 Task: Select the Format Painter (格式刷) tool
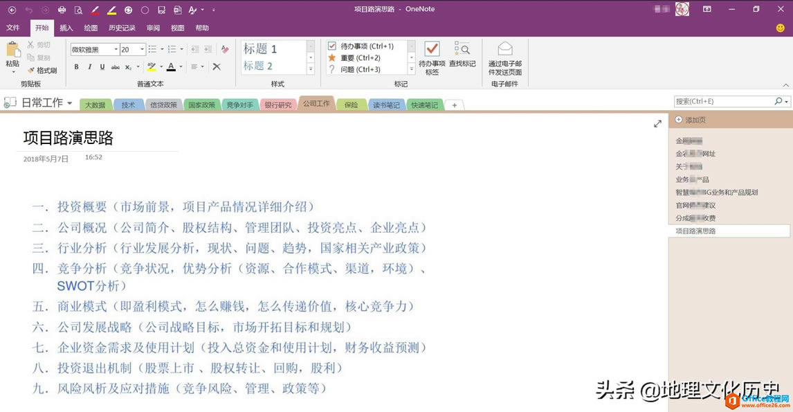click(x=43, y=70)
